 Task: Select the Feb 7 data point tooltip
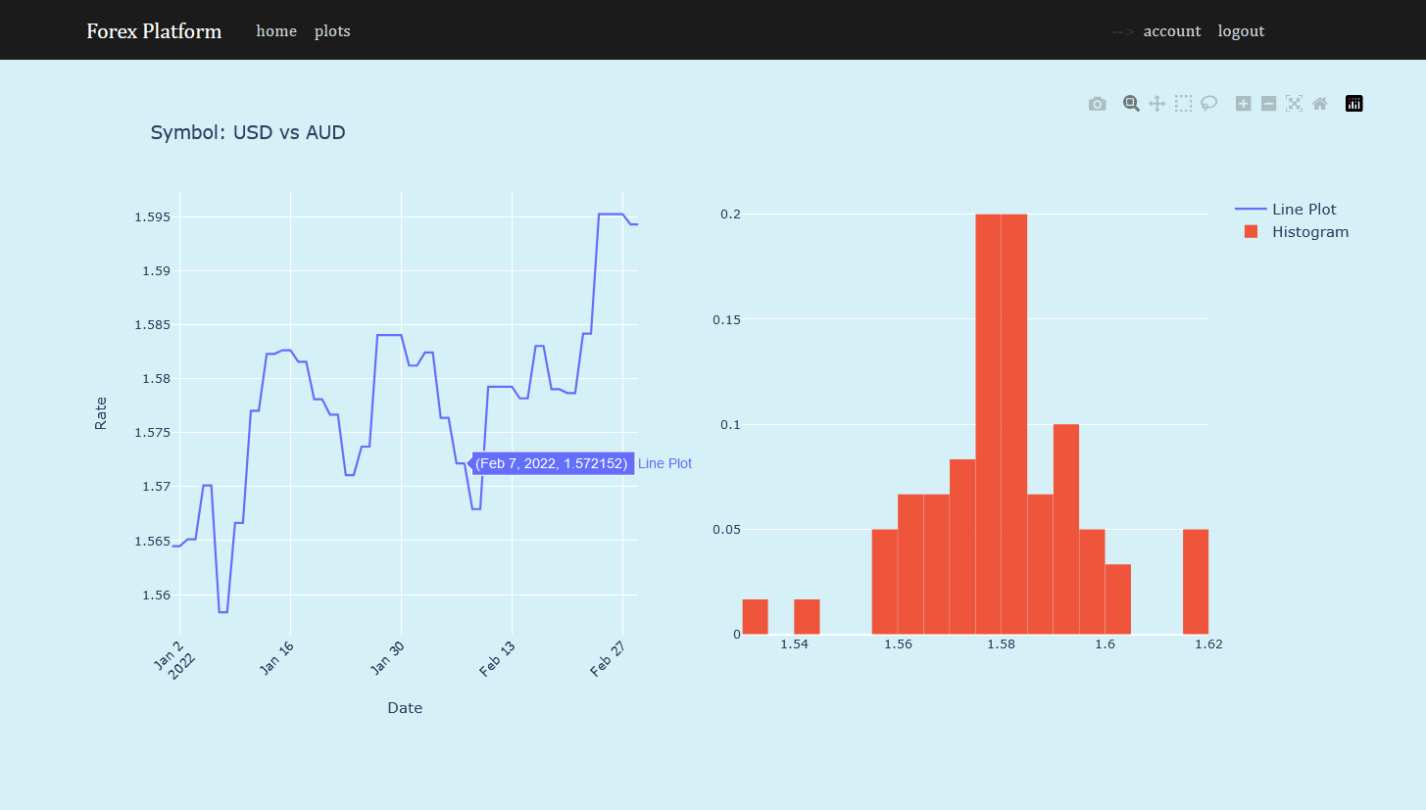point(551,463)
